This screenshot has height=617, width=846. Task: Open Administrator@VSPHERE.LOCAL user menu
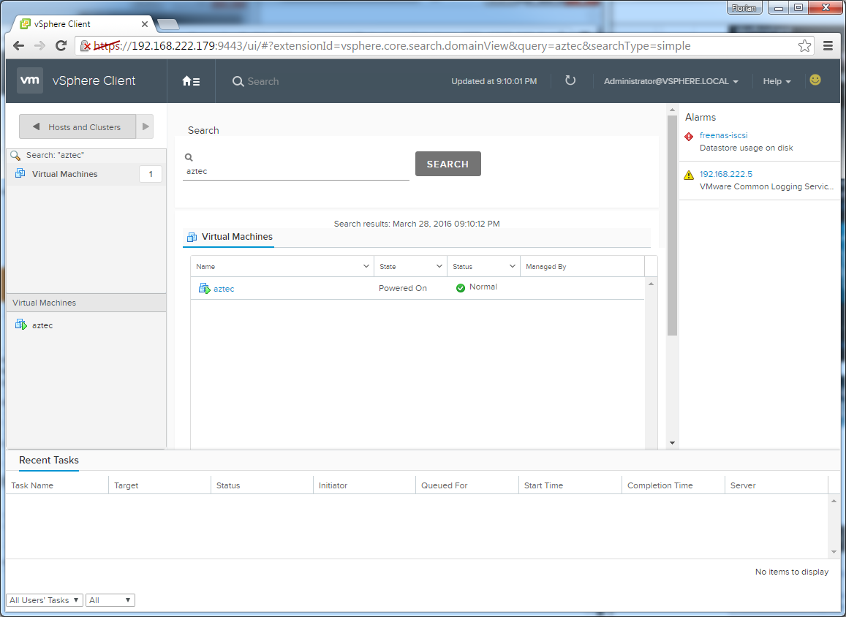(x=671, y=81)
